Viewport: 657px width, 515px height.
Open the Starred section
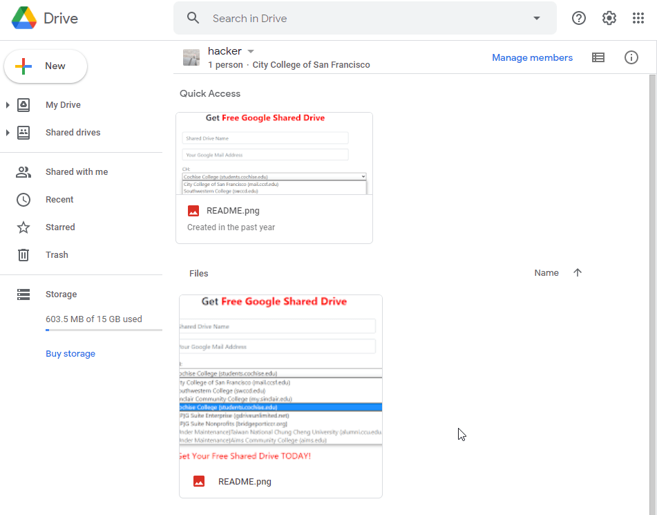click(60, 227)
